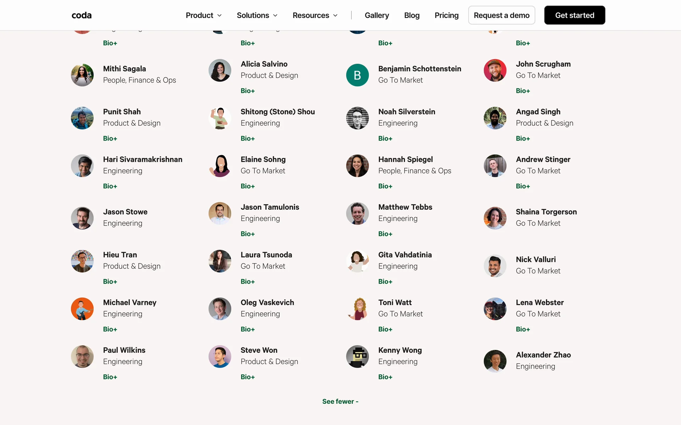Image resolution: width=681 pixels, height=425 pixels.
Task: Click Michael Varney's orange cartoon avatar
Action: [82, 309]
